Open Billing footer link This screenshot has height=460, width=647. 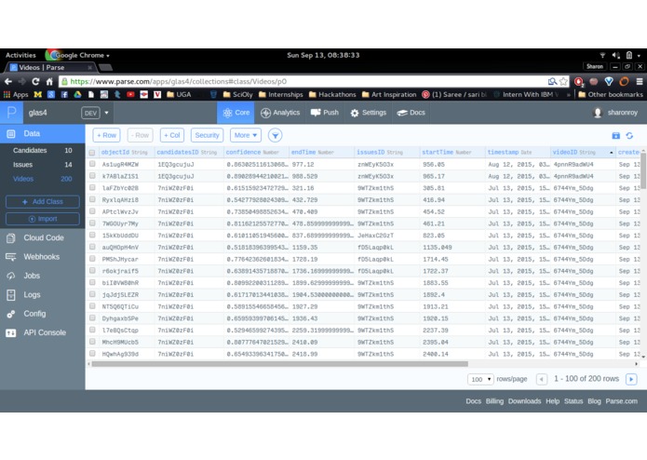(x=494, y=401)
